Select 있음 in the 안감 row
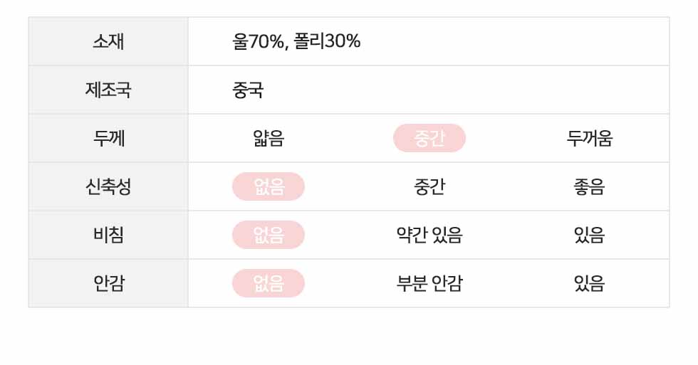Image resolution: width=698 pixels, height=365 pixels. point(590,283)
